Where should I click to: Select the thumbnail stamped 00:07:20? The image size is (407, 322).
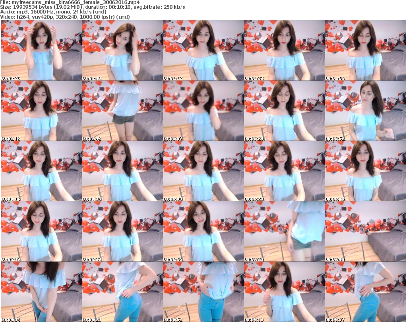tap(284, 231)
